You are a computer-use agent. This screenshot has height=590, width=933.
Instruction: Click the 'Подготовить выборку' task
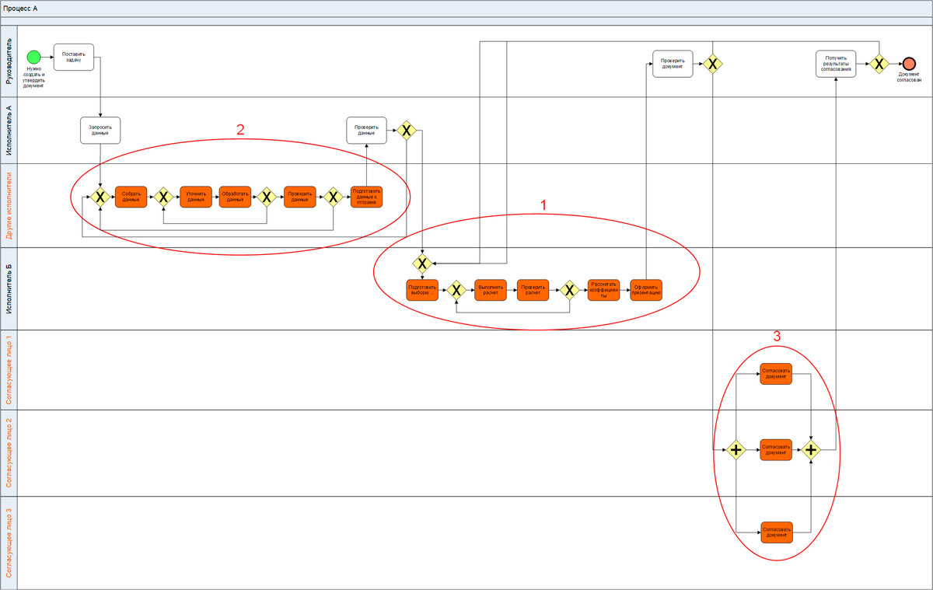click(x=423, y=290)
